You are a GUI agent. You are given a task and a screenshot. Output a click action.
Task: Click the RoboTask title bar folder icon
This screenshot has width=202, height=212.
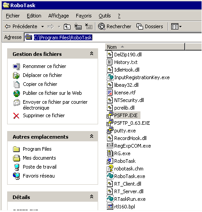tap(6, 5)
